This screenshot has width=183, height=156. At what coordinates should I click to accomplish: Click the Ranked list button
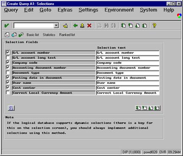[67, 35]
